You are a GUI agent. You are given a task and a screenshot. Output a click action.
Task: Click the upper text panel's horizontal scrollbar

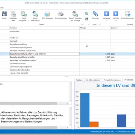pos(28,103)
